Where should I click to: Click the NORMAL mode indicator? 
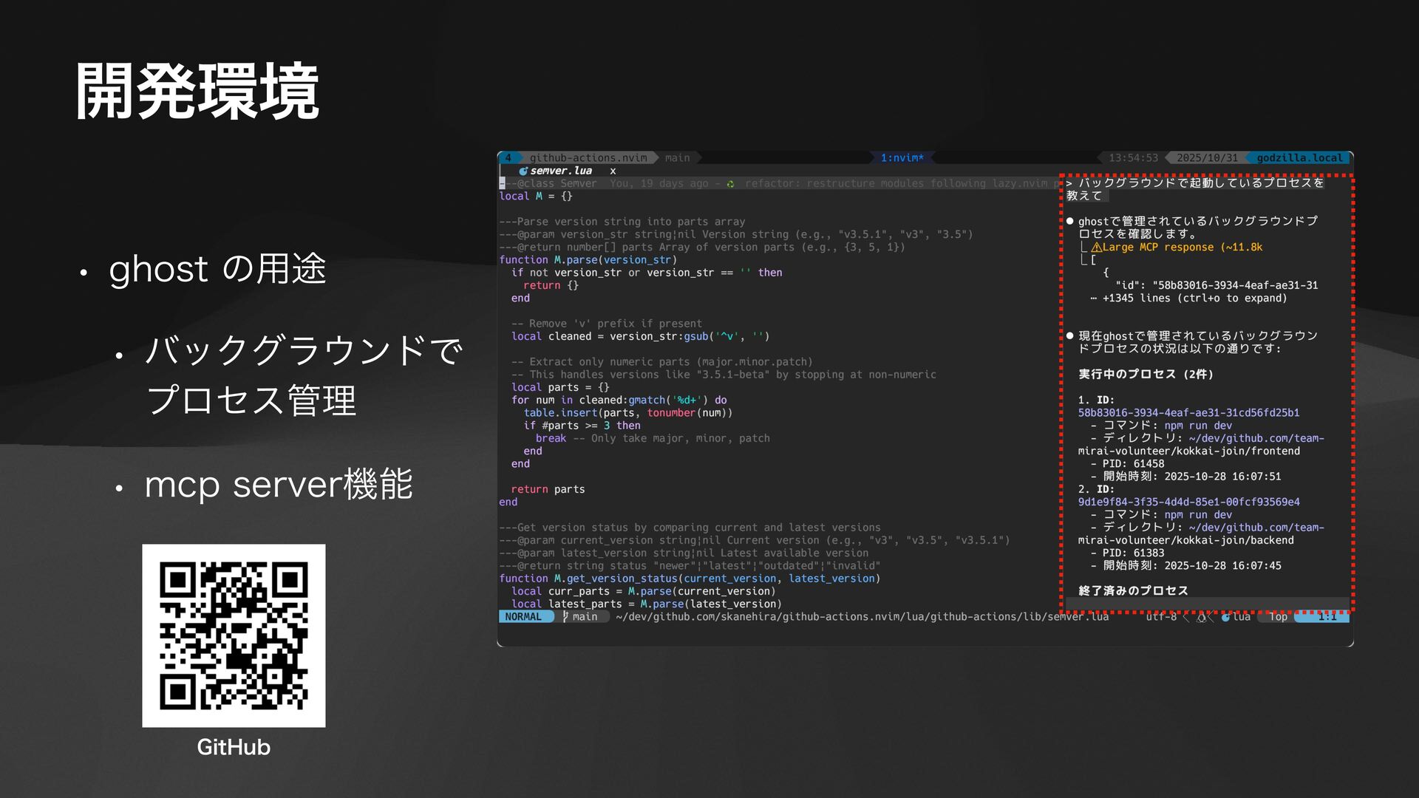coord(523,616)
